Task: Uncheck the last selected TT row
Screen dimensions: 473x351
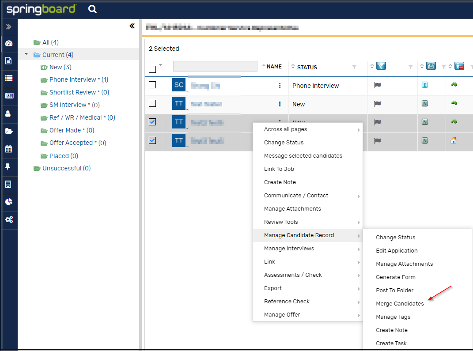Action: point(152,140)
